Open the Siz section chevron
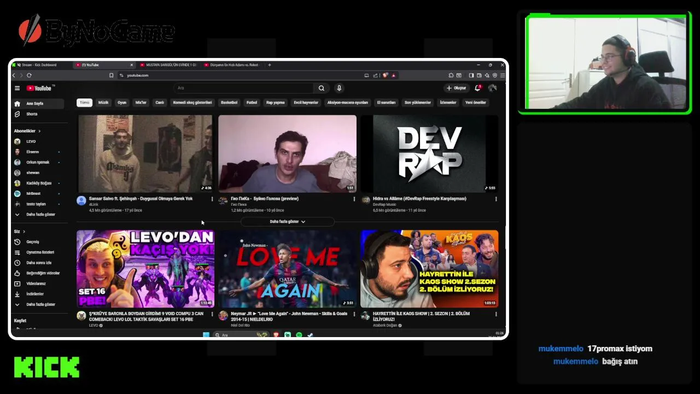 tap(24, 231)
